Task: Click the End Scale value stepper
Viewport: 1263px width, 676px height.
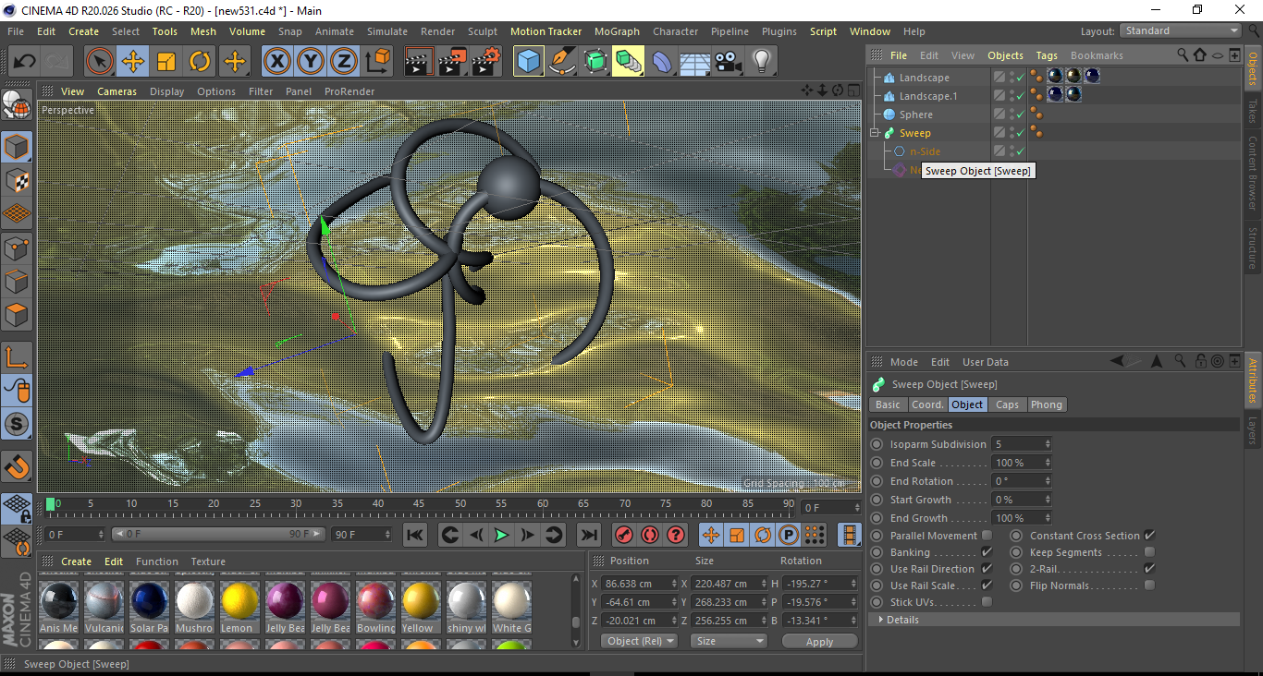Action: 1048,463
